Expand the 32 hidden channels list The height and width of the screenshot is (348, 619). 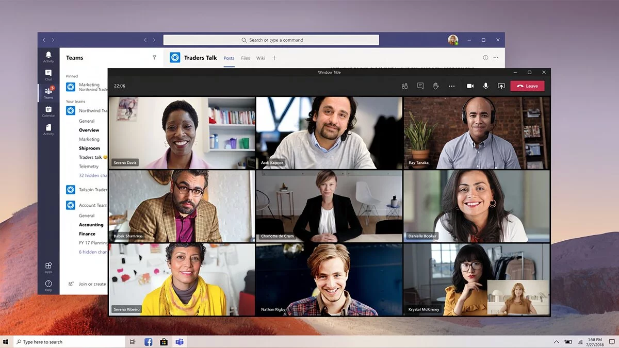[x=93, y=175]
